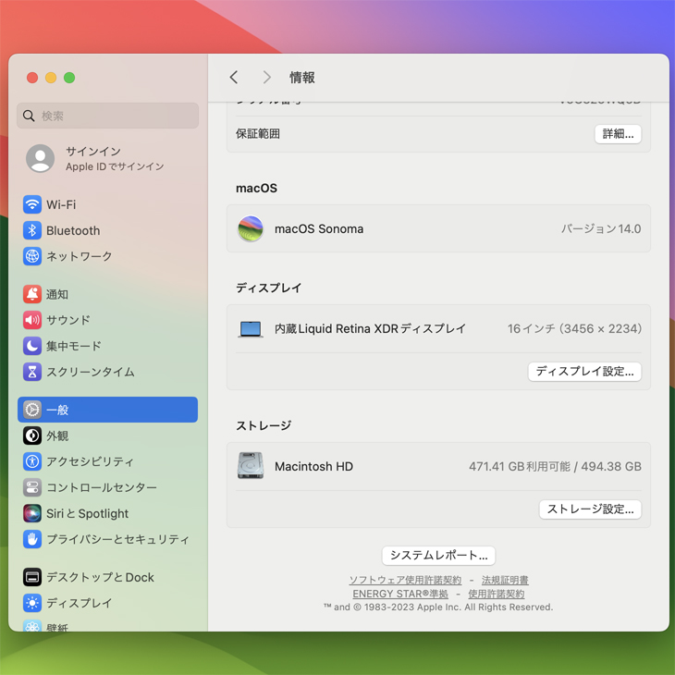Open Siri と Spotlight icon
The height and width of the screenshot is (675, 675).
(x=32, y=513)
